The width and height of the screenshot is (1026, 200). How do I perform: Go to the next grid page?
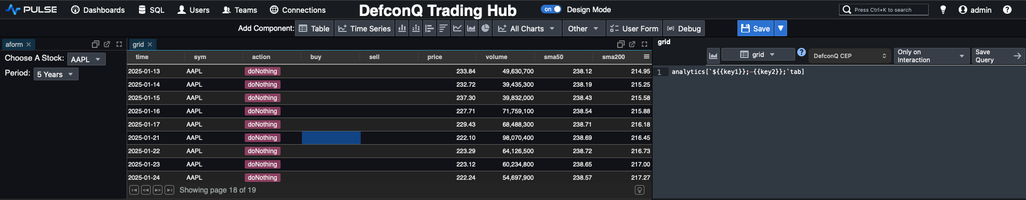(x=158, y=190)
